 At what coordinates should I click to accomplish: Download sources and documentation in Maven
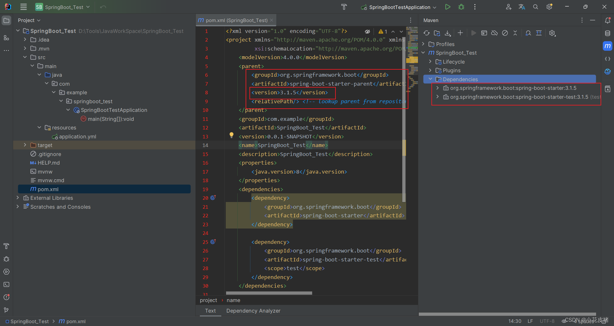click(448, 33)
